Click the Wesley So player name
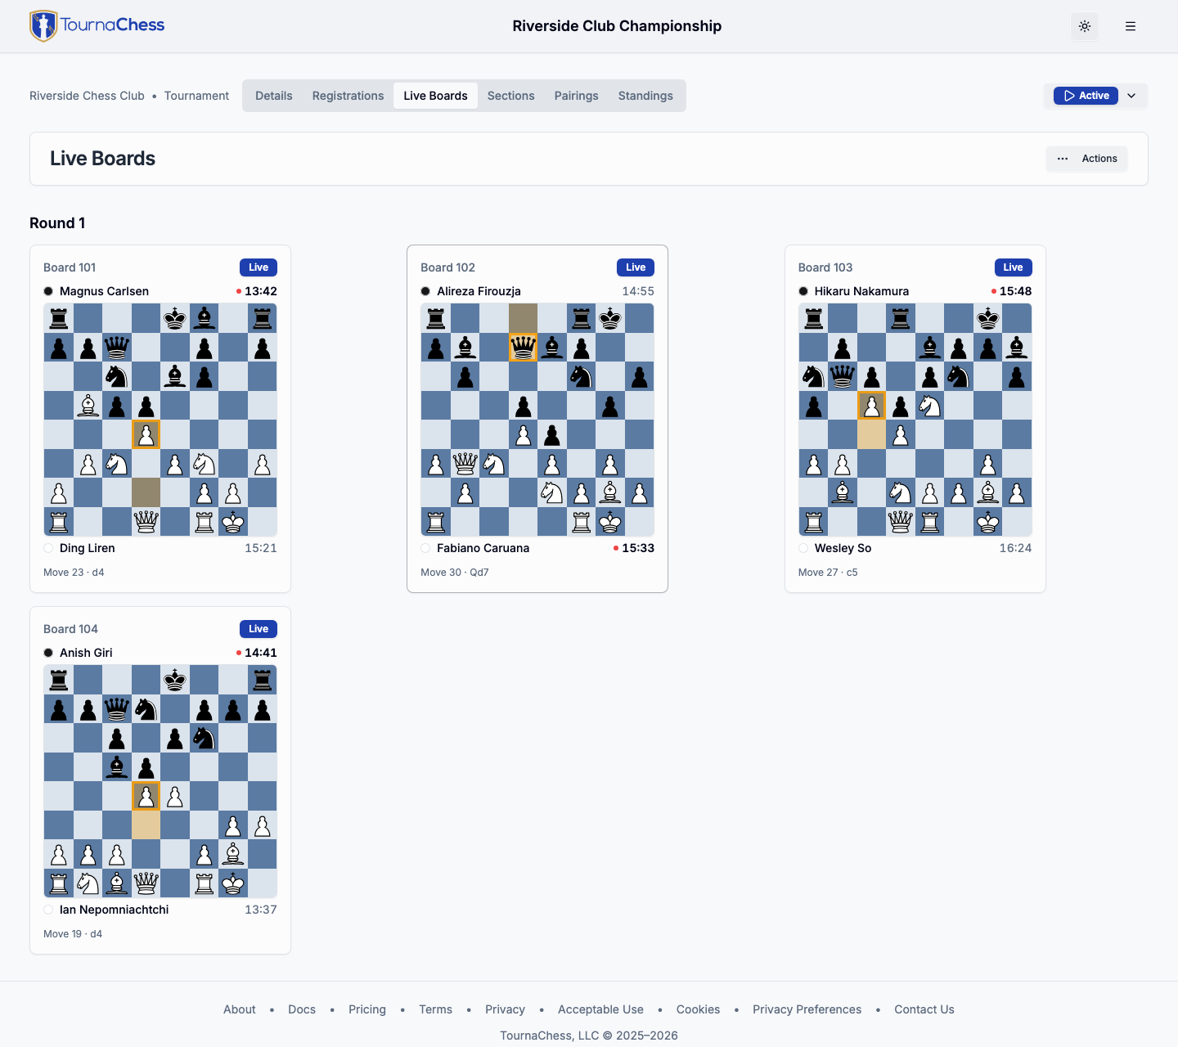The width and height of the screenshot is (1178, 1047). click(843, 548)
